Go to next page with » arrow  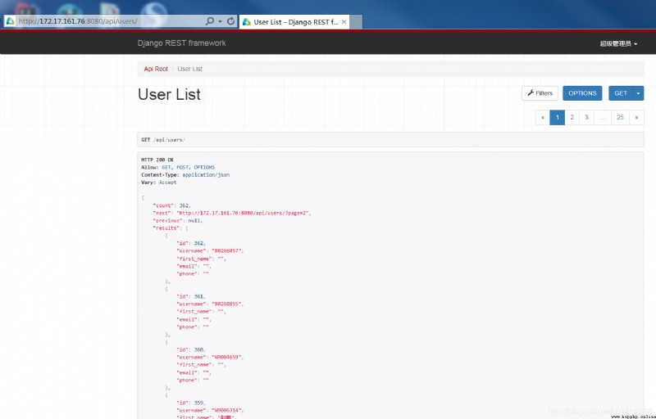(x=636, y=117)
